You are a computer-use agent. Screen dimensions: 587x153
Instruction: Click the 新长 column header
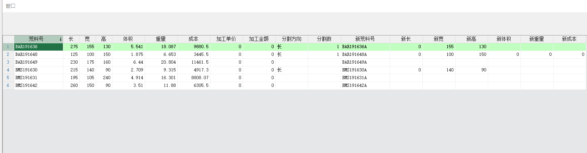[406, 39]
